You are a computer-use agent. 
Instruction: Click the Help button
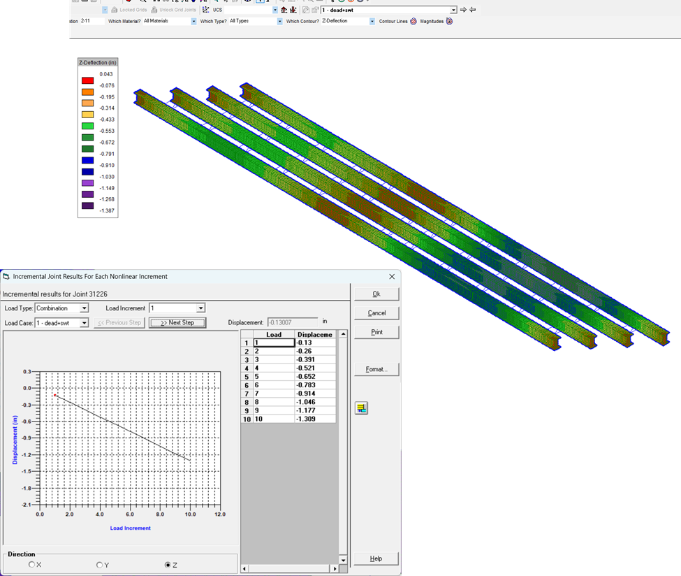click(x=376, y=559)
